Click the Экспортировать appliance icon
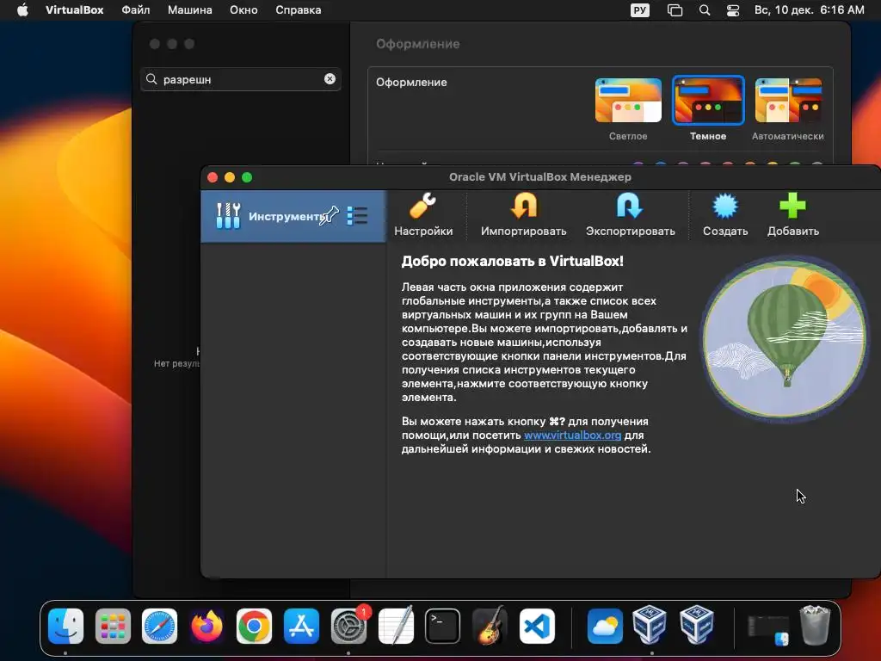 (630, 214)
